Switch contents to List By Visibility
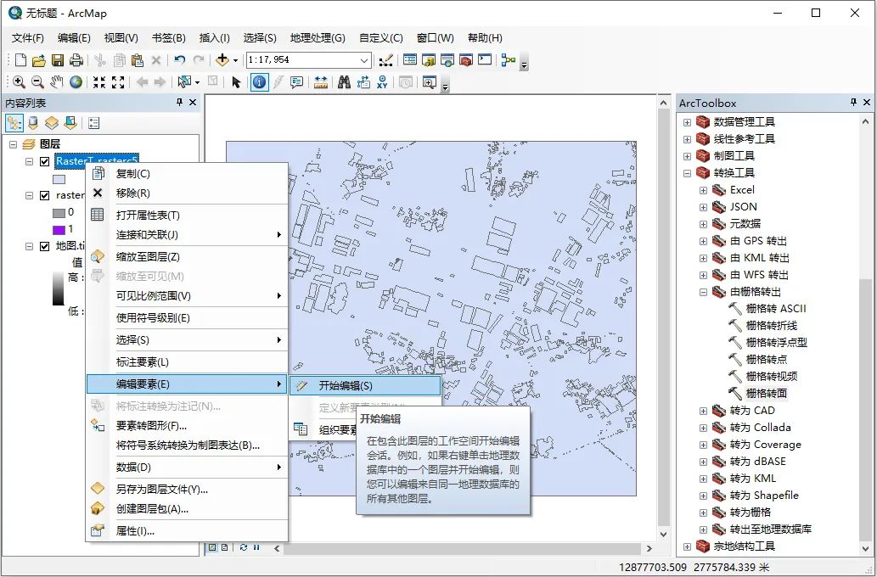The width and height of the screenshot is (877, 577). (52, 123)
